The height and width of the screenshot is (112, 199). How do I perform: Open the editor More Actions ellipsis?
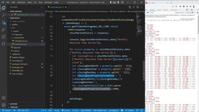click(141, 7)
